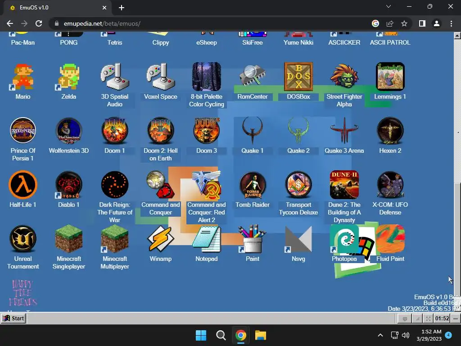Open Chrome three-dot menu

[x=451, y=23]
